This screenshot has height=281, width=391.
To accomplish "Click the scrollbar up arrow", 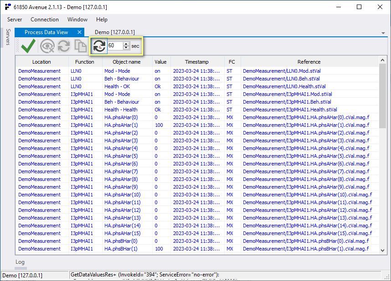I will pos(382,60).
